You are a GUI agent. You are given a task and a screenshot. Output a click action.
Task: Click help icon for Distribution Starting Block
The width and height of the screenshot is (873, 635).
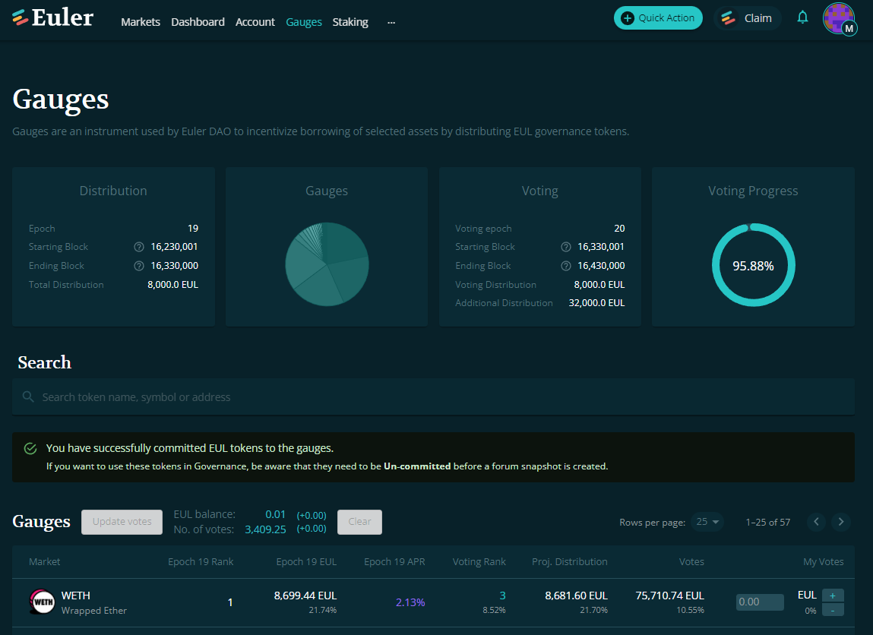139,247
